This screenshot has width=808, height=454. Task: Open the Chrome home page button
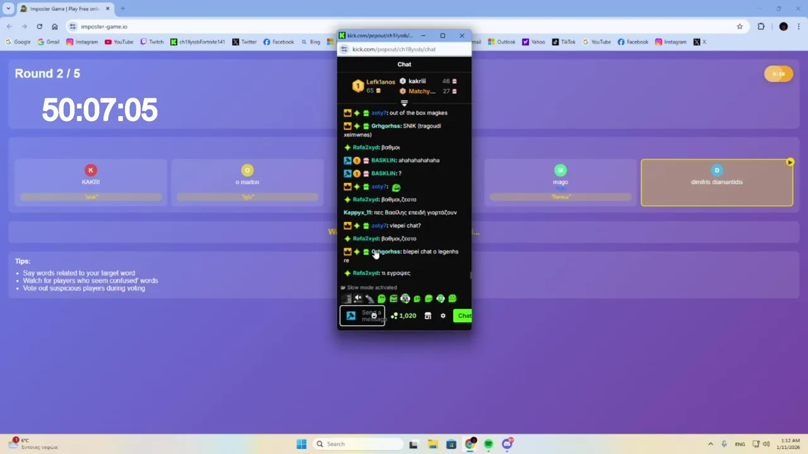55,26
